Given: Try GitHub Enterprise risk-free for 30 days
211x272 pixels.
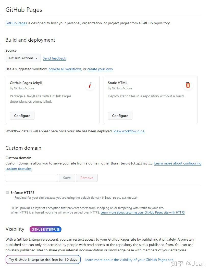Looking at the screenshot, I should pos(43,259).
